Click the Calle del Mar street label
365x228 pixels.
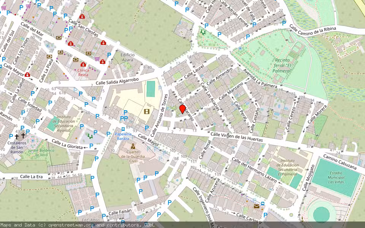[x=32, y=29]
